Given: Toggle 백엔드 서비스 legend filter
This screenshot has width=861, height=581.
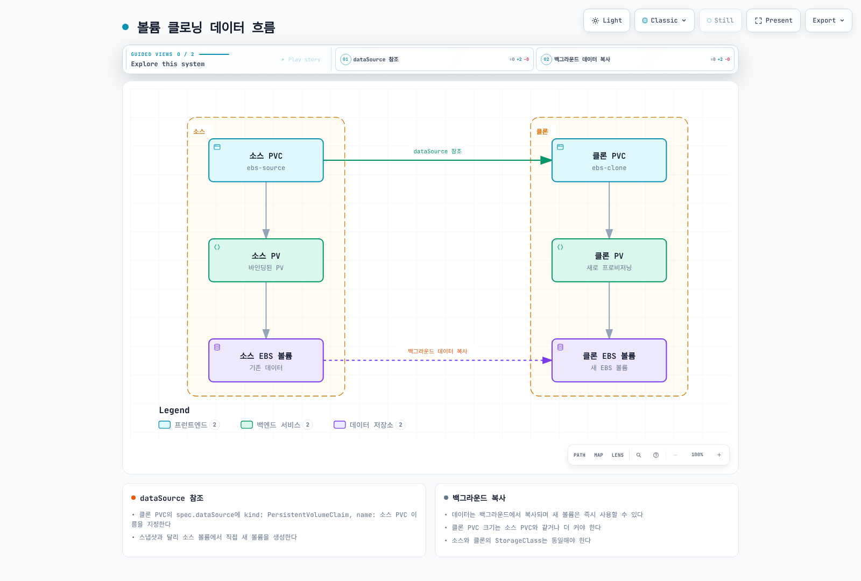Looking at the screenshot, I should click(277, 424).
